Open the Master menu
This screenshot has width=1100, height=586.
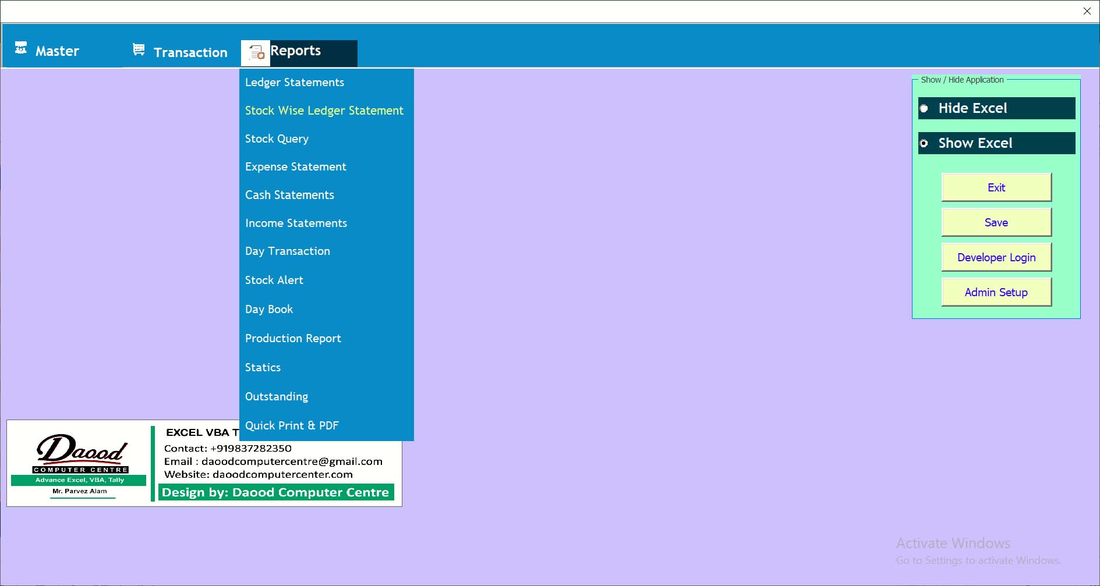(57, 51)
